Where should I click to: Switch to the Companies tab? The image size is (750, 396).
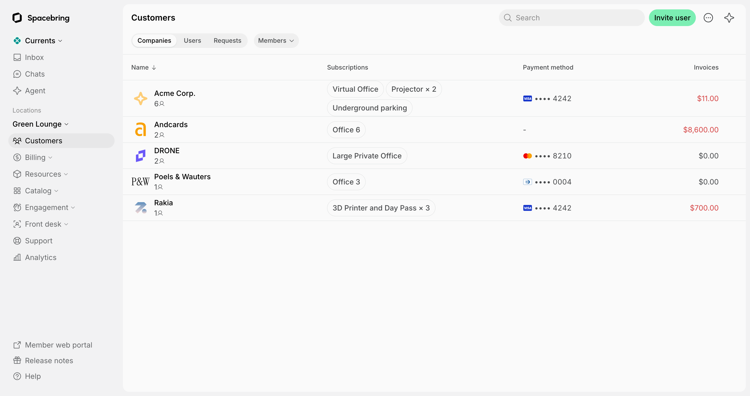[x=154, y=41]
